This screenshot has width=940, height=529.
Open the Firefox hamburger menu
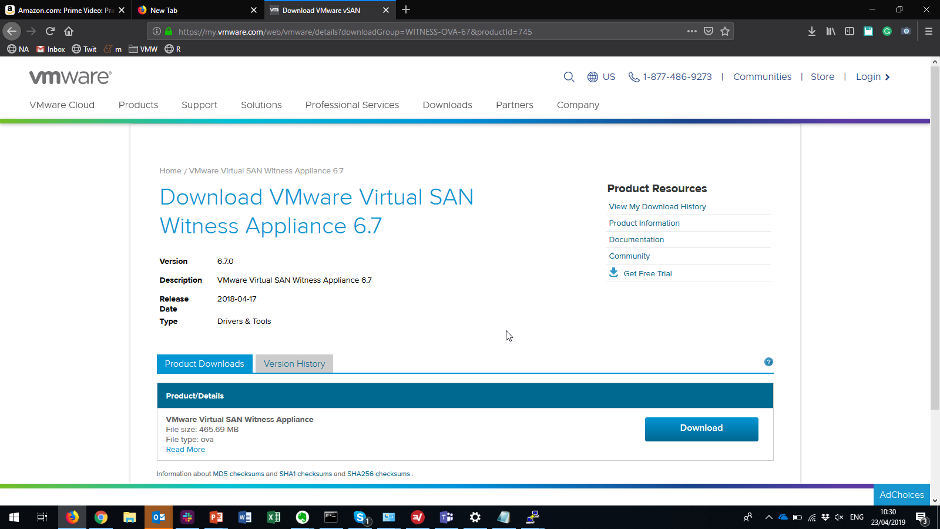point(929,31)
